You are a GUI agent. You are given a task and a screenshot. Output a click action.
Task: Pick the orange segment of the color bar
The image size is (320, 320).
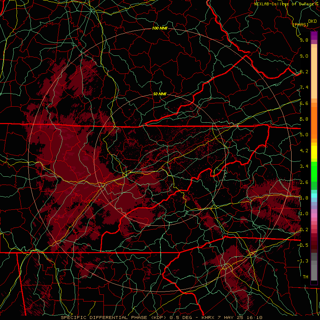tap(314, 122)
